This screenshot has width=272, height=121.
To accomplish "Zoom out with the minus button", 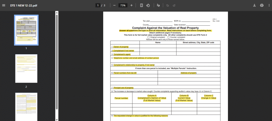I will pyautogui.click(x=114, y=5).
